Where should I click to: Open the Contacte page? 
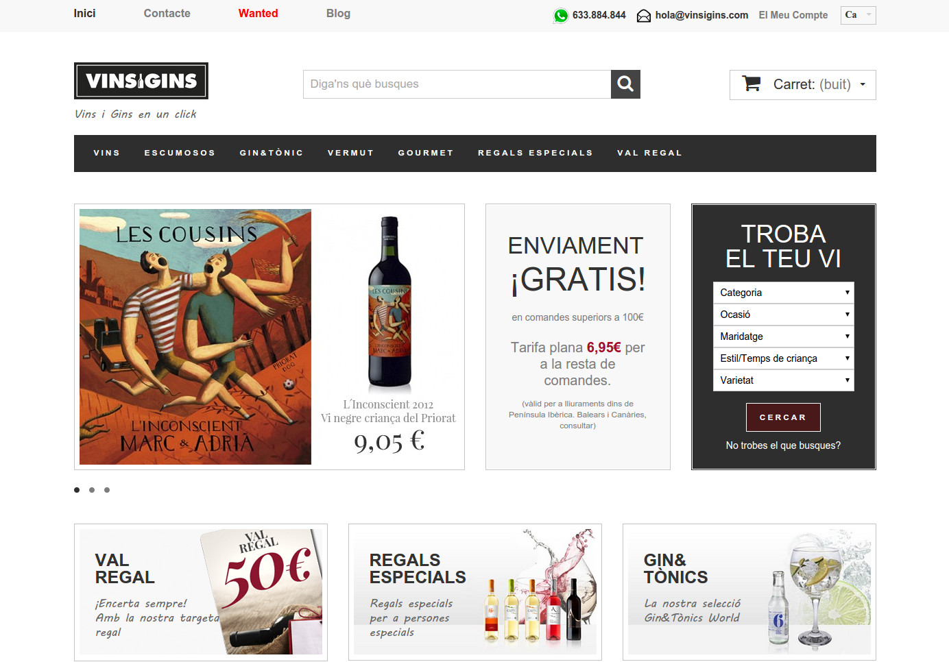pos(167,14)
